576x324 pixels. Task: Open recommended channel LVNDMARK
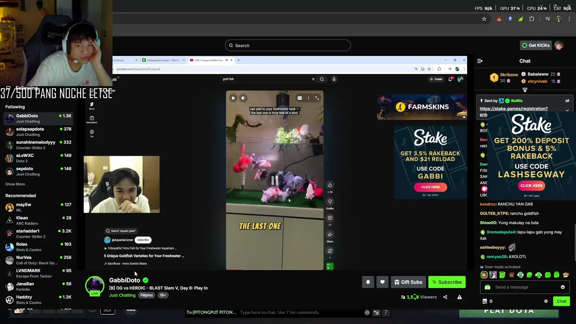38,273
